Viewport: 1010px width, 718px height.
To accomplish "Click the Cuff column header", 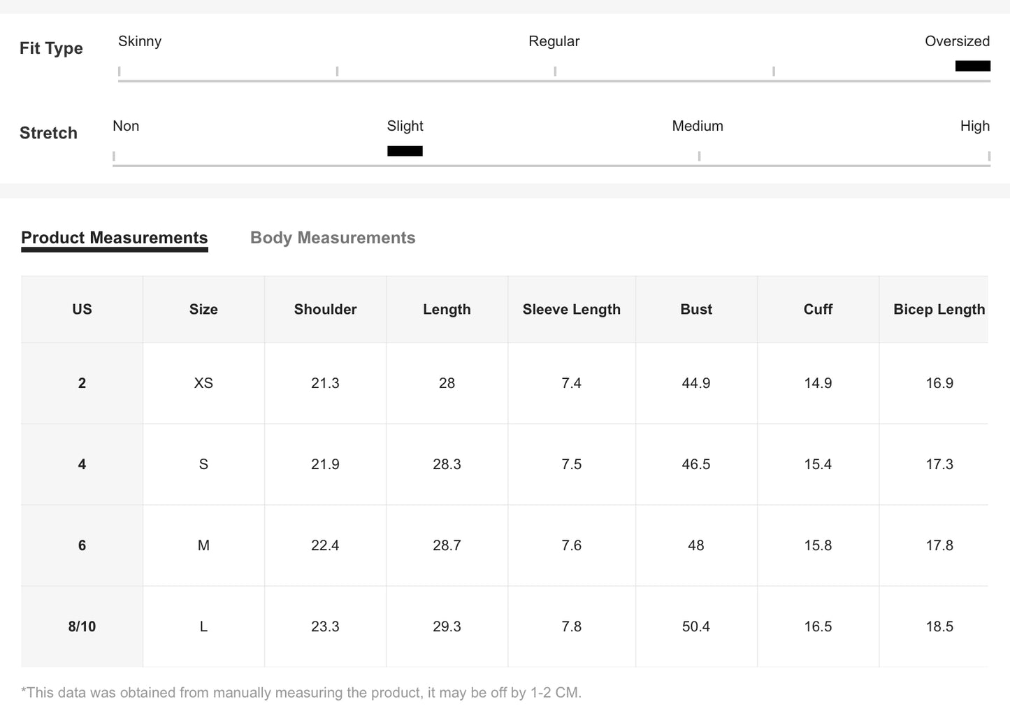I will coord(818,309).
